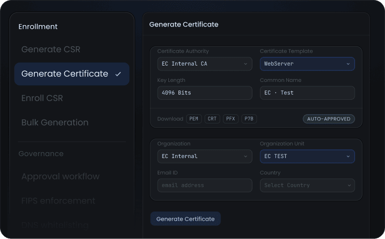
Task: Open the Generate CSR menu item
Action: point(51,49)
